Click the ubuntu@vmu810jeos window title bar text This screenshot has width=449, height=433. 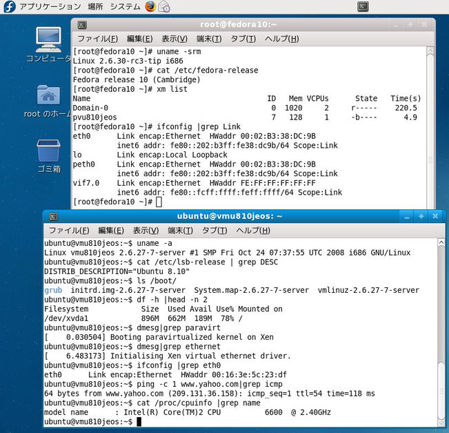pos(230,216)
